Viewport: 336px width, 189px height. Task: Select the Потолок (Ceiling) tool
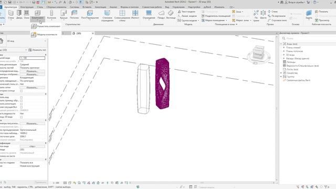pyautogui.click(x=74, y=15)
